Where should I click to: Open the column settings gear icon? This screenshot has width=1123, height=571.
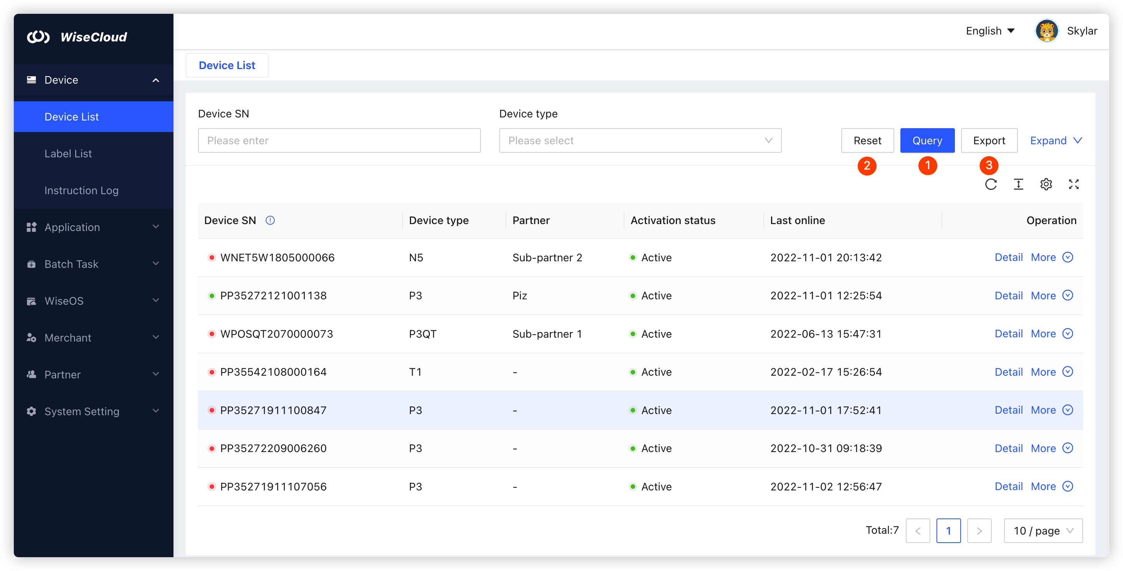[x=1046, y=184]
